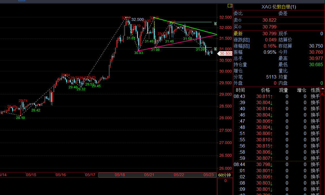Select the :56 tick row priced 30.815
Viewport: 325px width, 195px height.
[277, 146]
